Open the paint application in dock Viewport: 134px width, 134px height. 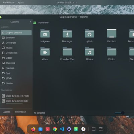coord(83,129)
